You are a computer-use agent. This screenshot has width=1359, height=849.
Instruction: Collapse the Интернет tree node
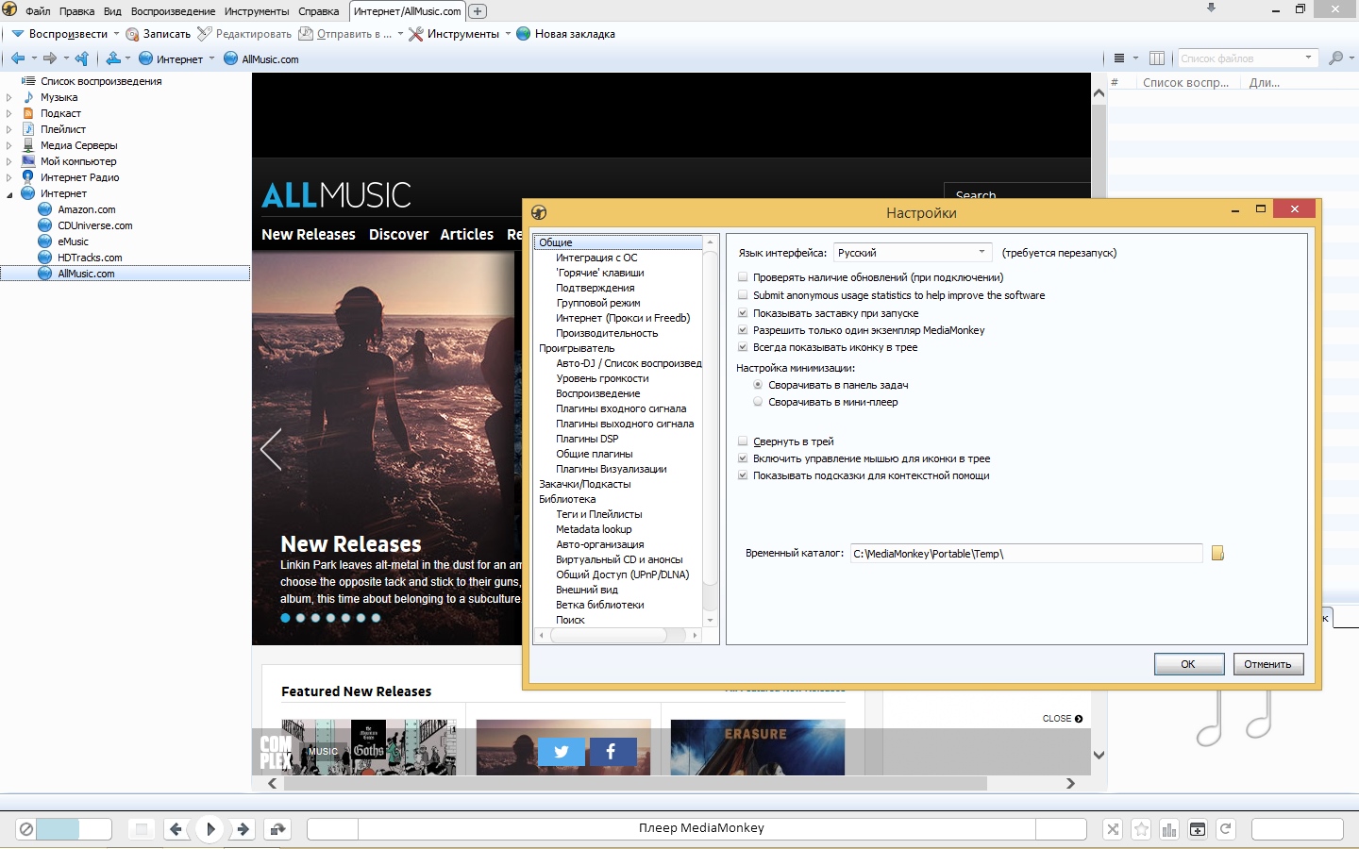click(9, 193)
